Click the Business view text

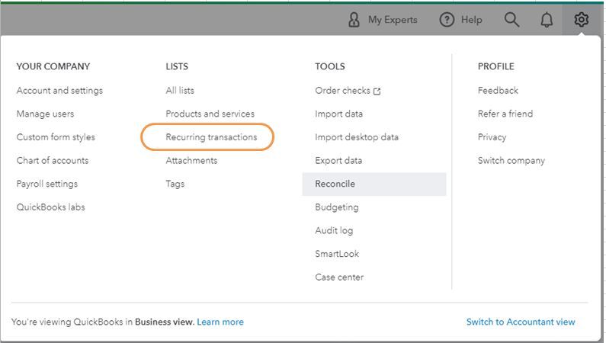164,322
